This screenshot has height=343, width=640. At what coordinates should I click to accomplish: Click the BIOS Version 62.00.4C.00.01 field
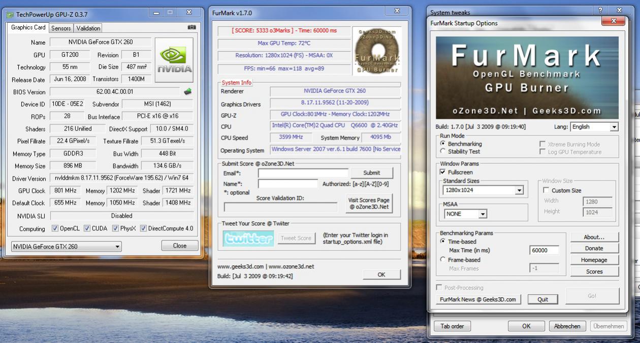pos(114,92)
